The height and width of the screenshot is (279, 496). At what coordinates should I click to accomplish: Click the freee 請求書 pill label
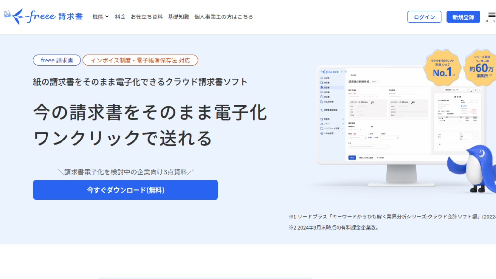click(57, 60)
